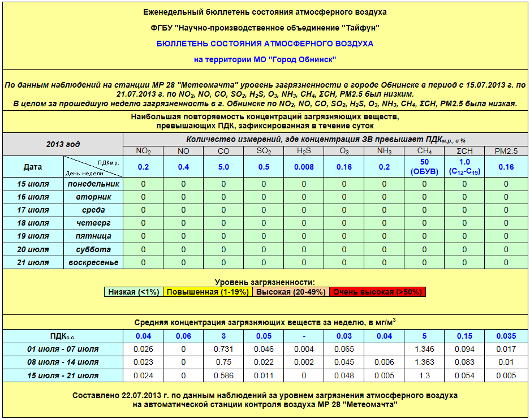
Task: Click the blue heading "БЮЛЛЕТЕНЬ СОСТОЯНИЯ АТМОСФЕРНОГО ВОЗДУХА"
Action: (x=265, y=44)
